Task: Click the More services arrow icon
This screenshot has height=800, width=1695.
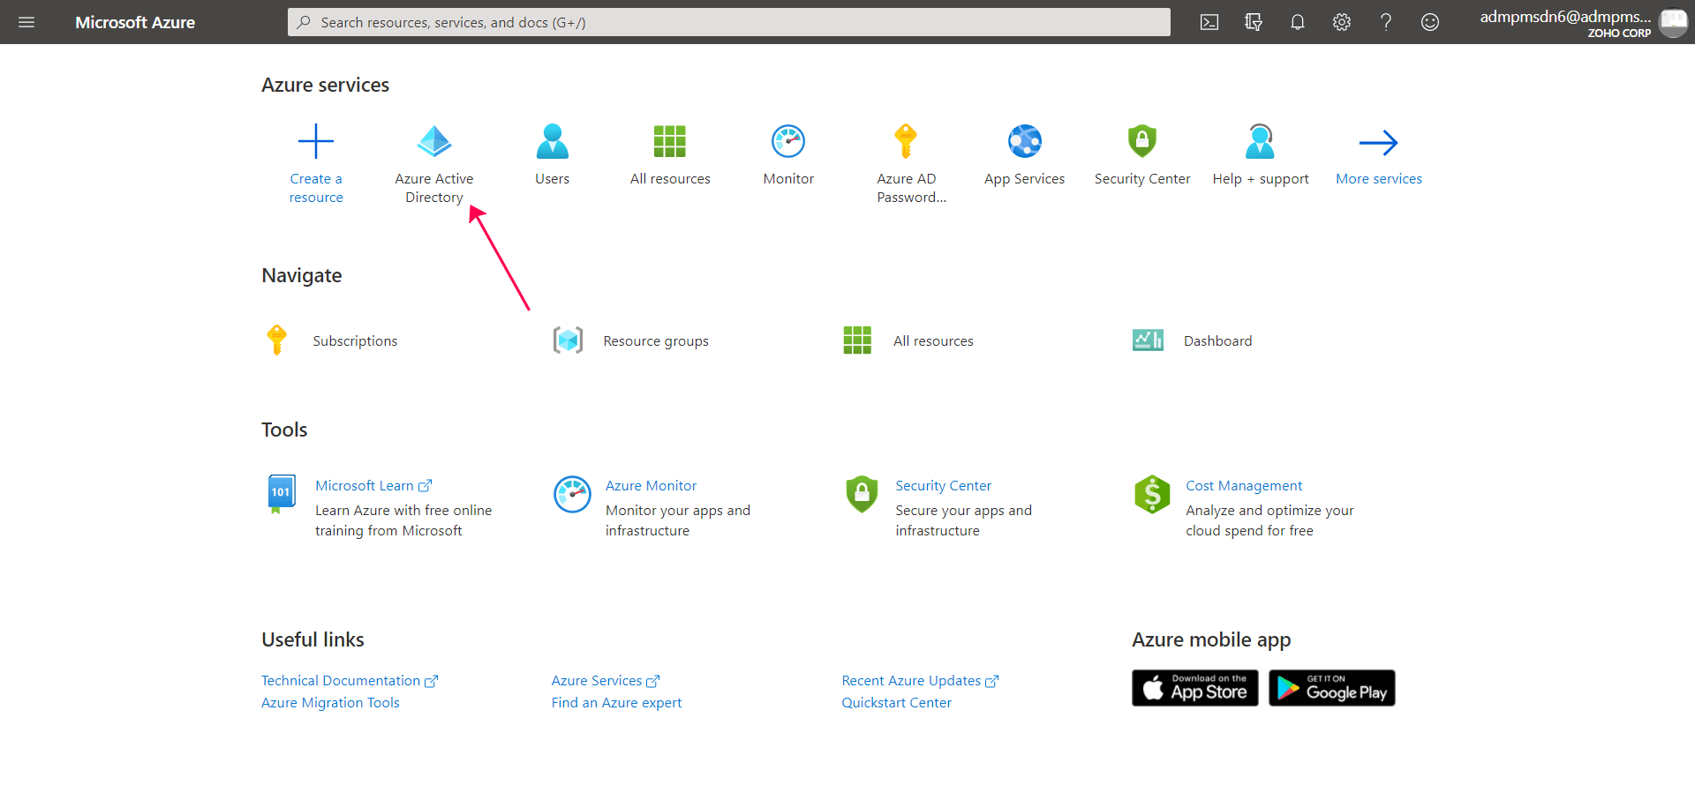Action: click(1379, 142)
